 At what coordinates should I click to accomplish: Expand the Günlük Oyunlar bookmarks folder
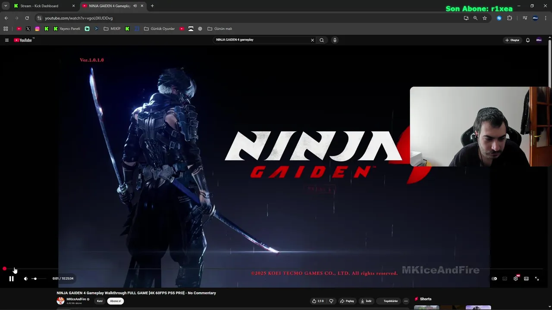[x=159, y=29]
